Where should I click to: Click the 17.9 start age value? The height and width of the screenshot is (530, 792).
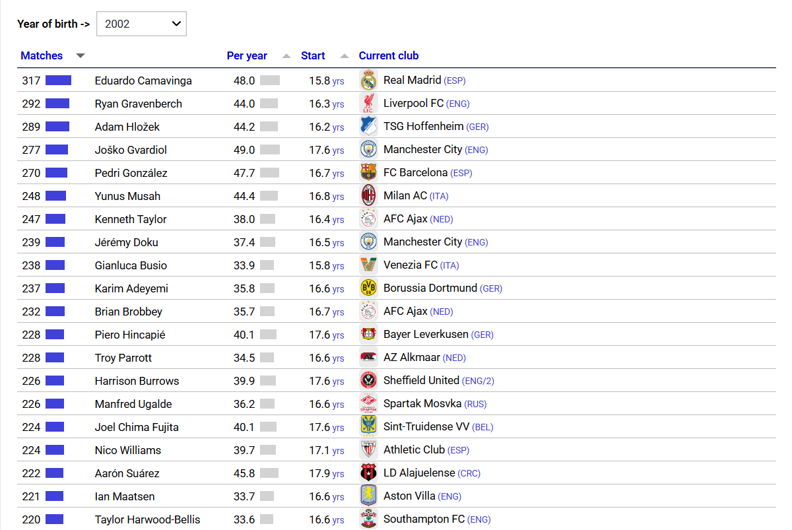point(319,473)
